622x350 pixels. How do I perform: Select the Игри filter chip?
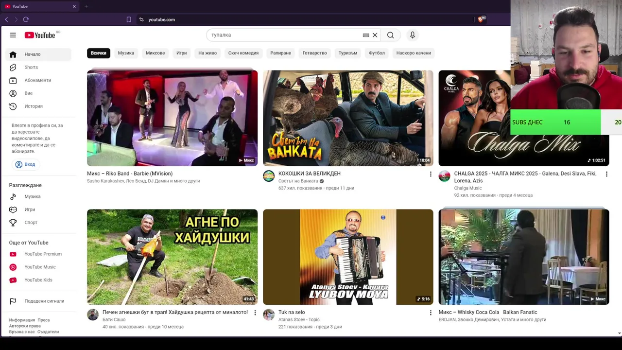pyautogui.click(x=181, y=53)
